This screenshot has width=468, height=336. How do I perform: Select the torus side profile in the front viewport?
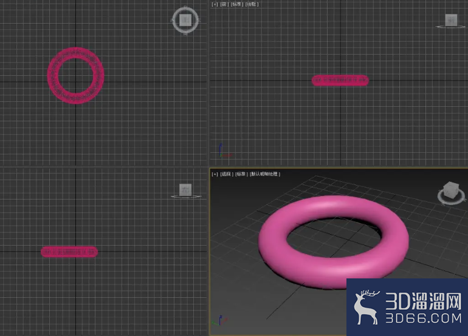point(340,80)
